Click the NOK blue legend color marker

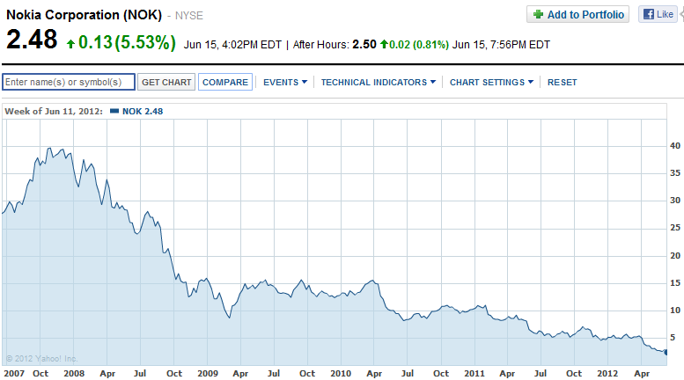pyautogui.click(x=114, y=111)
